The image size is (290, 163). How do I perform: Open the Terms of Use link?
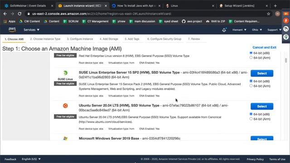277,159
